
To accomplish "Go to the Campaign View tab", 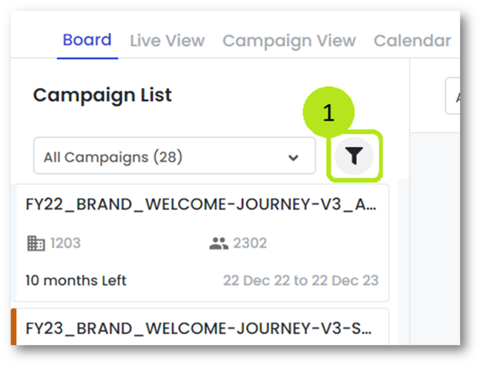I will (x=289, y=41).
